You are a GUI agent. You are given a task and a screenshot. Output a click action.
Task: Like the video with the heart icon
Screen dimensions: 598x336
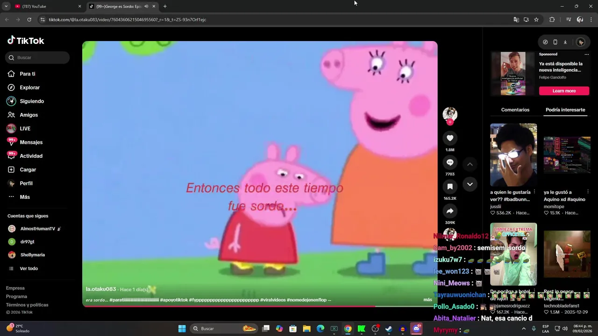click(450, 138)
